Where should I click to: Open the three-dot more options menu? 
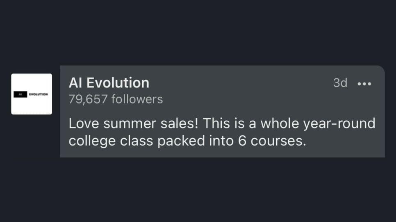(364, 84)
